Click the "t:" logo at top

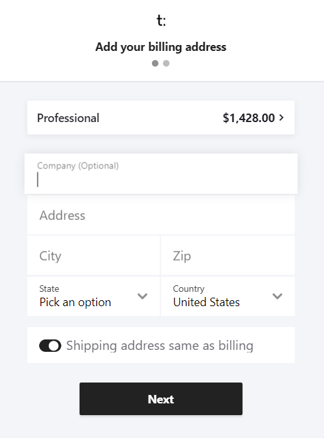pyautogui.click(x=161, y=20)
